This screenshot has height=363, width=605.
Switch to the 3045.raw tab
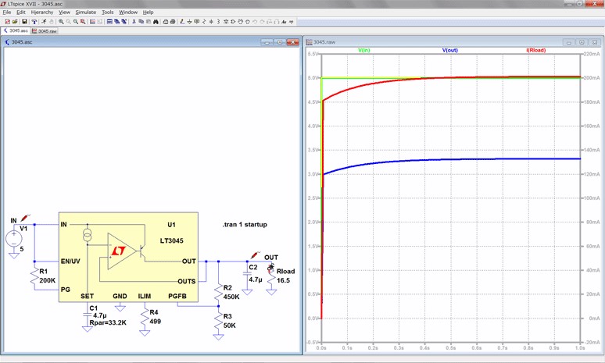[47, 31]
